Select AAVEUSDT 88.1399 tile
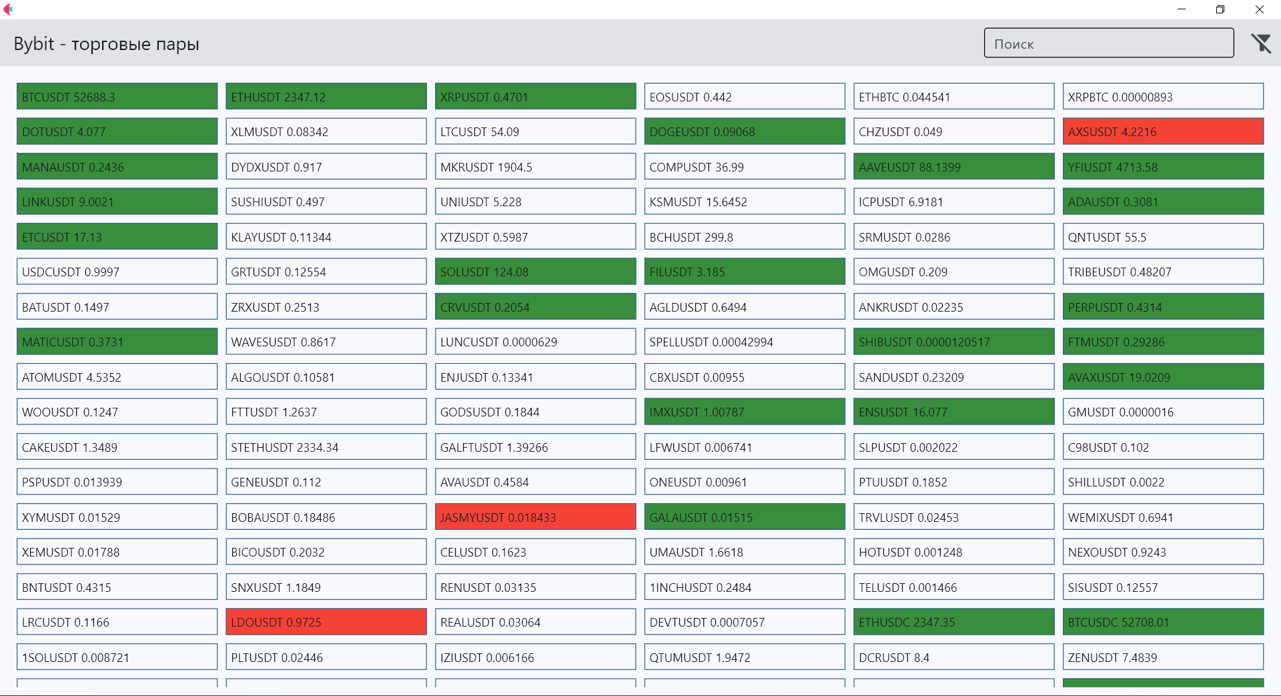1281x696 pixels. click(x=954, y=167)
